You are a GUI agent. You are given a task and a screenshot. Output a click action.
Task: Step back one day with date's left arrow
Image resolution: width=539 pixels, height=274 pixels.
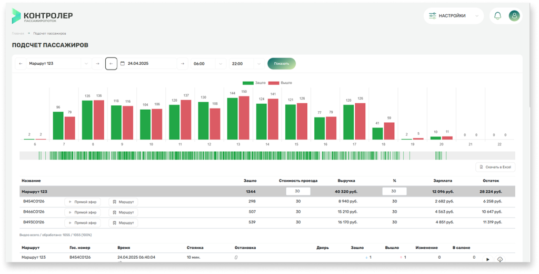[111, 64]
